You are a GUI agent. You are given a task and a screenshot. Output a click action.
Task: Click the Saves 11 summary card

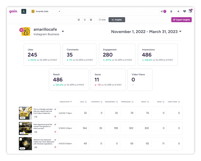click(x=108, y=80)
